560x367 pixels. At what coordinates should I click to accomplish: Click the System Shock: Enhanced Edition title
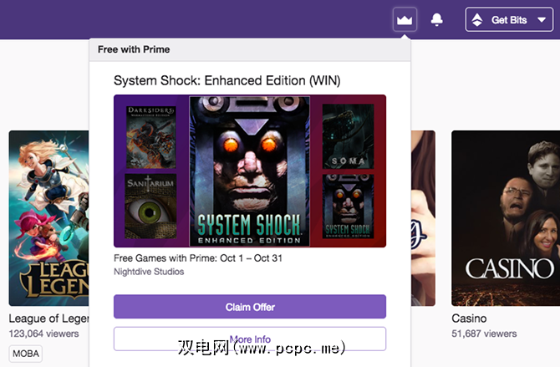pyautogui.click(x=227, y=80)
